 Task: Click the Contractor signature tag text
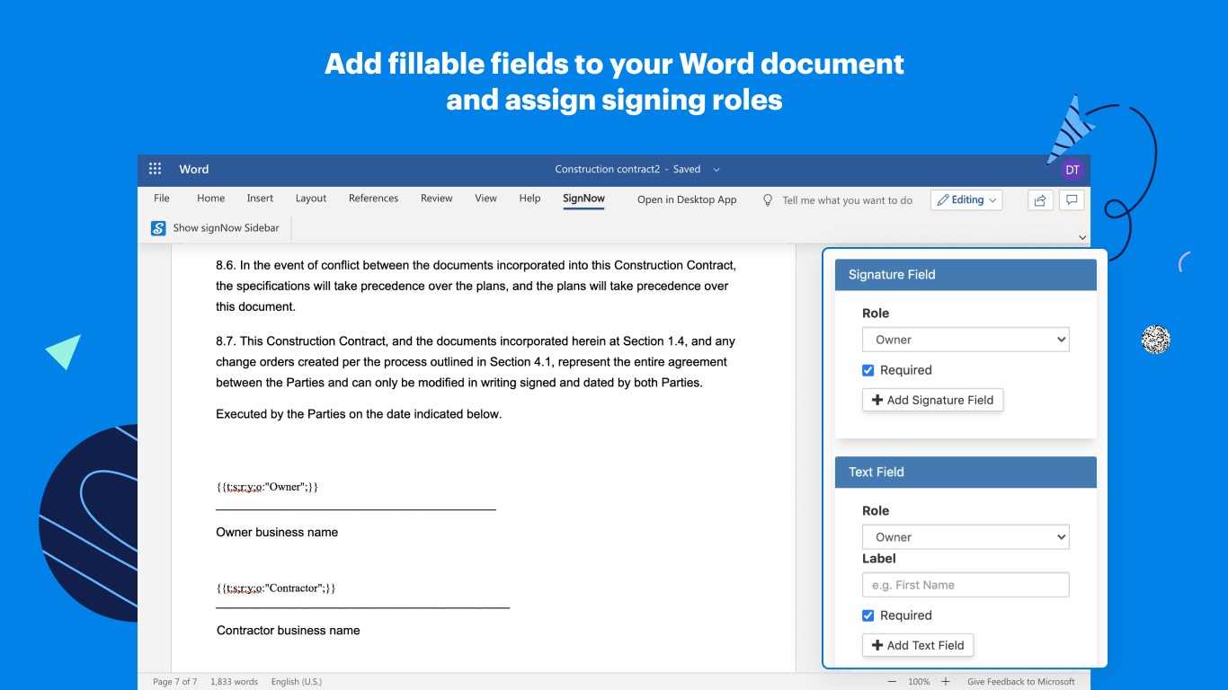(x=275, y=588)
